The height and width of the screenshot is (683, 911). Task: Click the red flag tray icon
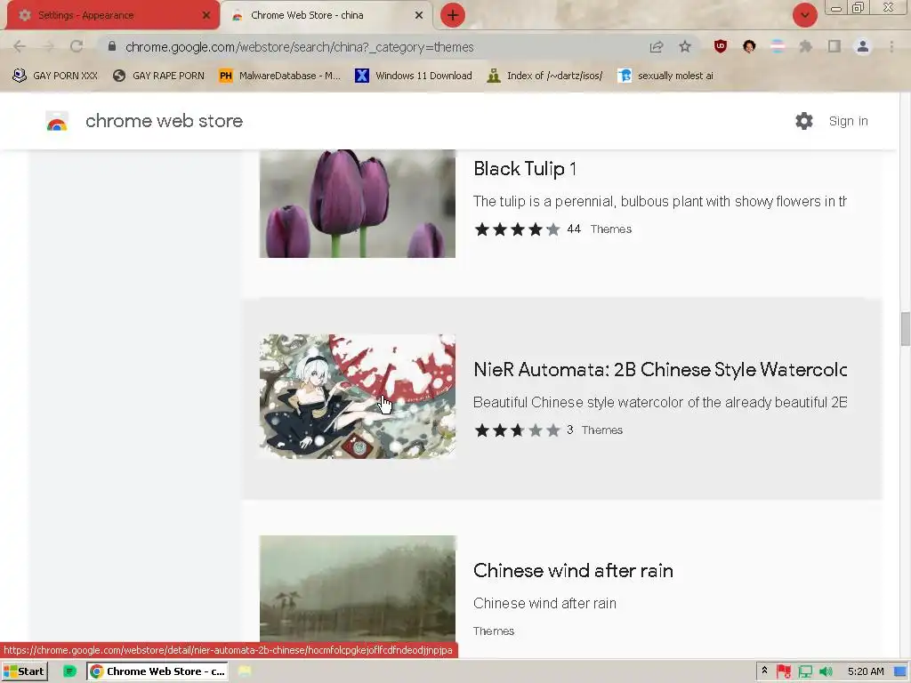(783, 671)
